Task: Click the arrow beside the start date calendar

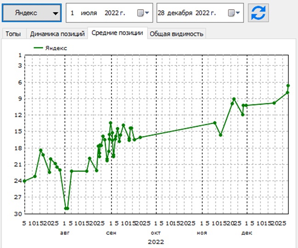Action: (x=147, y=13)
